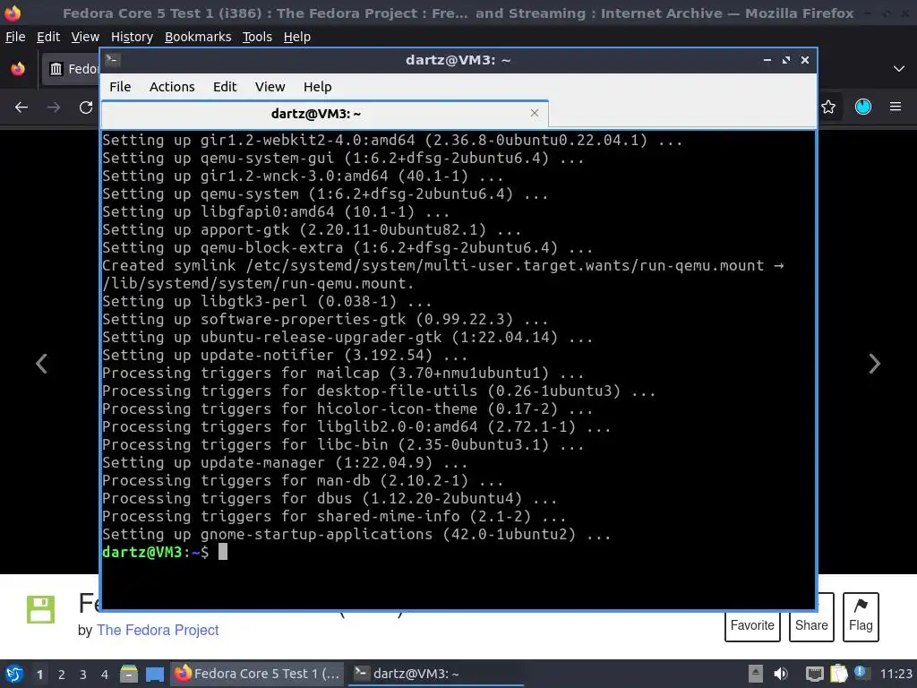Open Firefox Help menu

pyautogui.click(x=297, y=37)
